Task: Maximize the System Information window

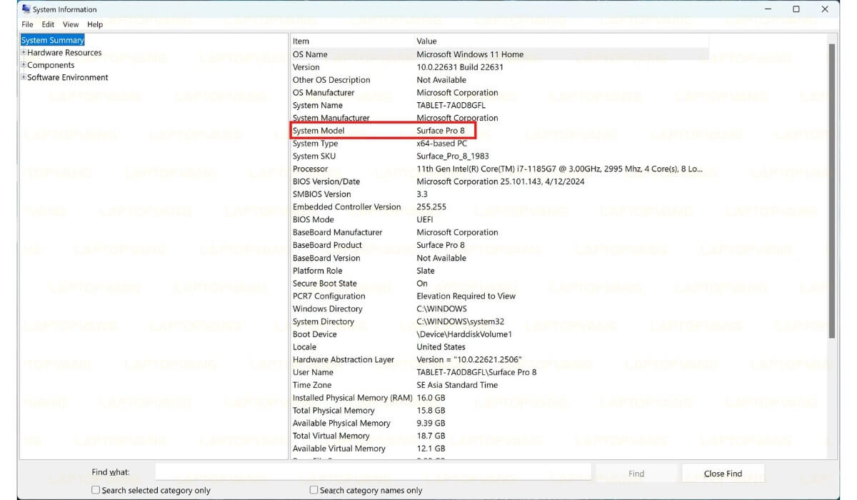Action: [796, 9]
